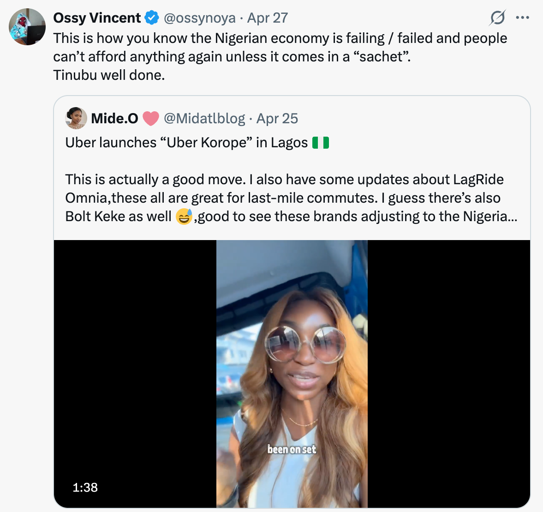Viewport: 543px width, 512px height.
Task: Open the three-dot More menu
Action: point(523,18)
